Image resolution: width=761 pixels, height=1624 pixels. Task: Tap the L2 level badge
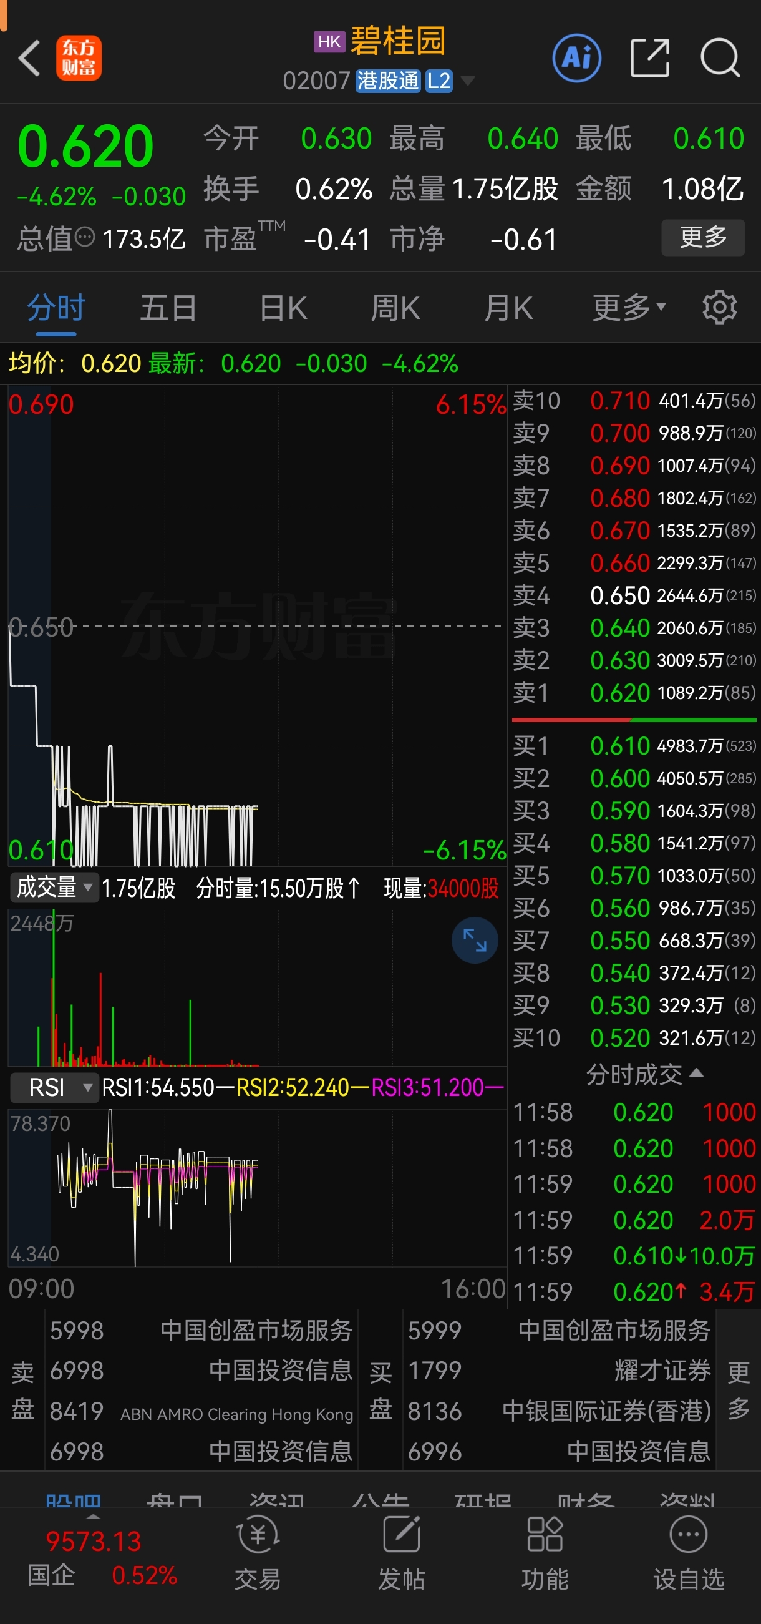click(439, 81)
